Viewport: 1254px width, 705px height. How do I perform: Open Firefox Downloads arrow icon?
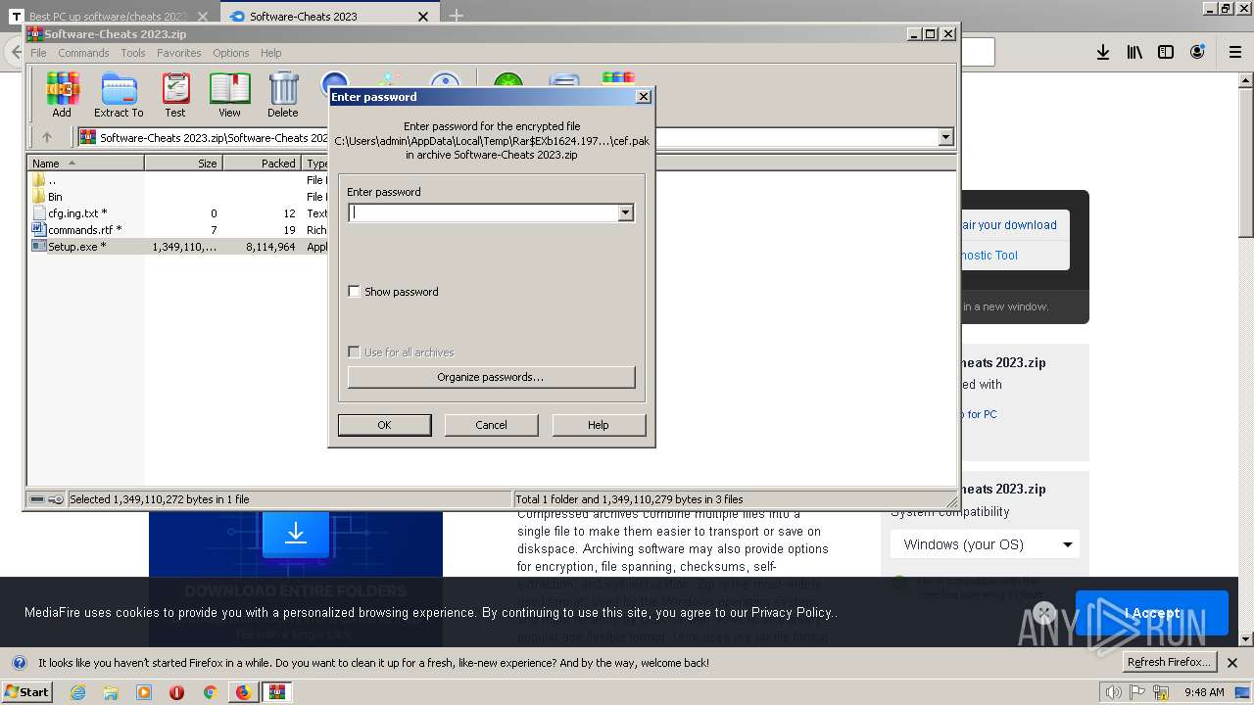pos(1103,52)
